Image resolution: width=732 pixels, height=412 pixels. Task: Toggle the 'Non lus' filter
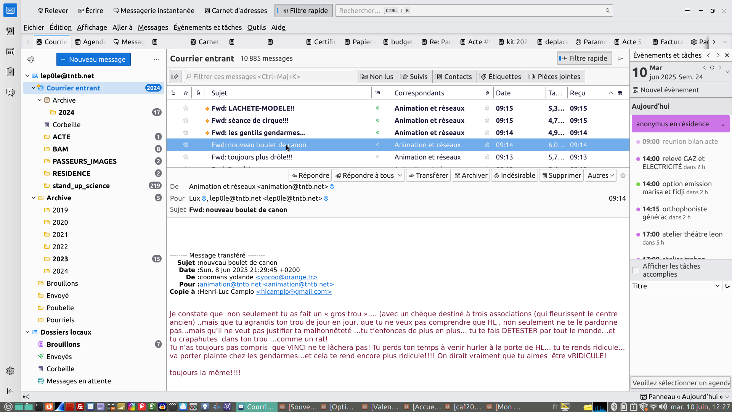[377, 77]
